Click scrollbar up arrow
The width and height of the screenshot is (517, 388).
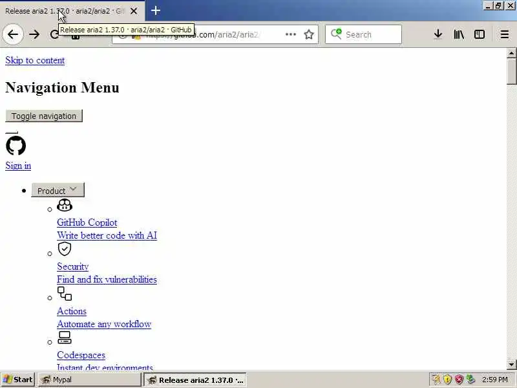(x=511, y=53)
